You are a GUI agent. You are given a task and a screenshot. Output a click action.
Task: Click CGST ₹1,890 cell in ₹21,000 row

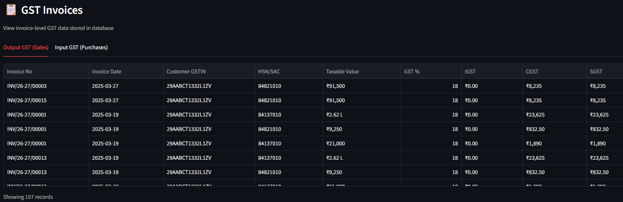[x=554, y=144]
